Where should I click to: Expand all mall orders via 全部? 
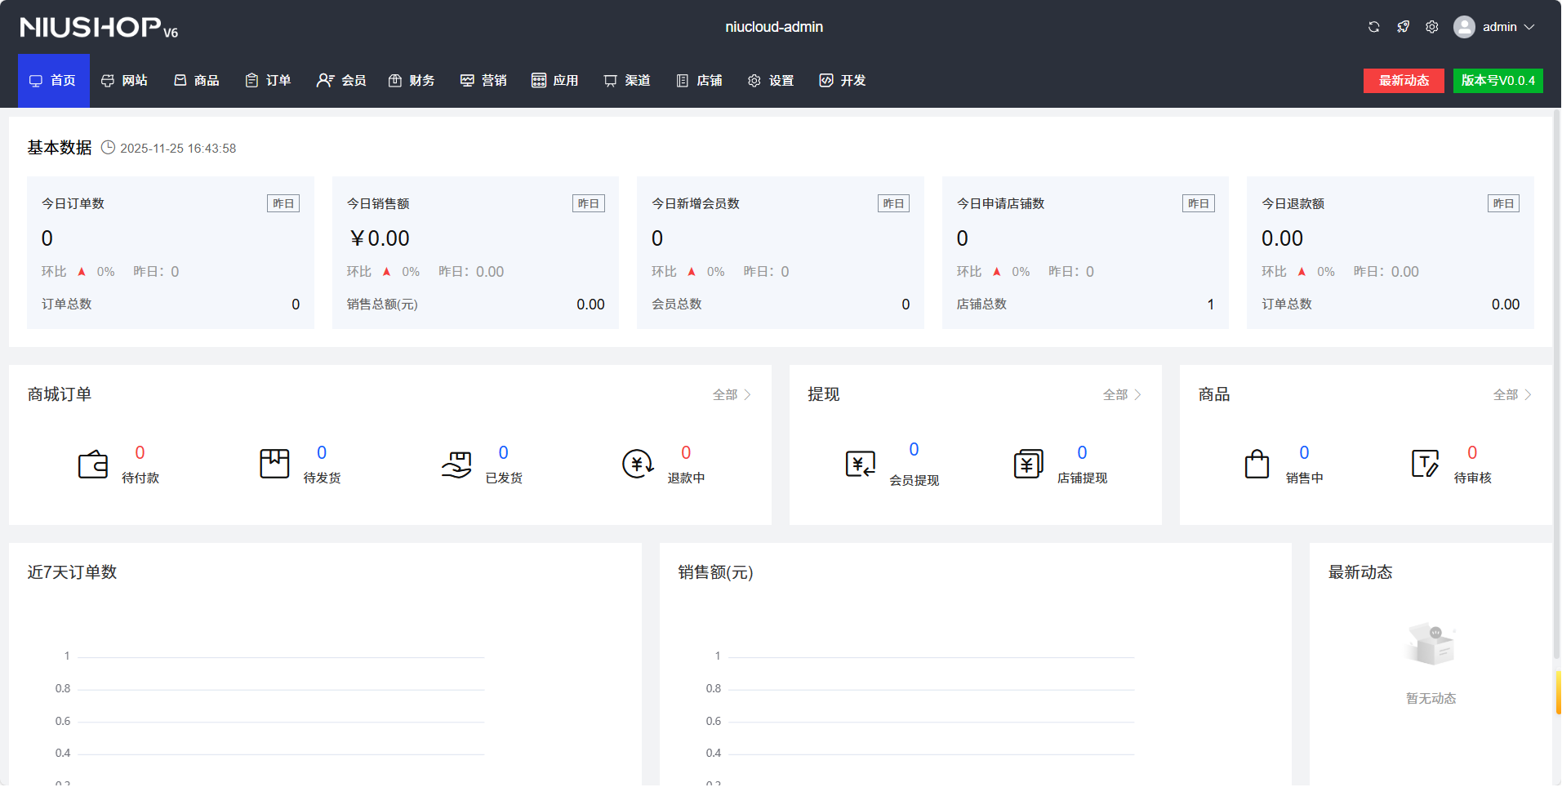[x=731, y=394]
